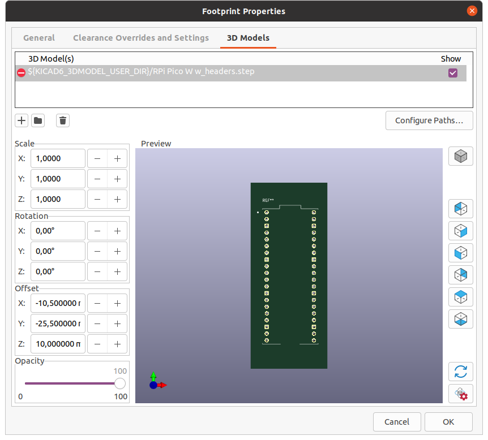488x440 pixels.
Task: Browse for model file using folder icon
Action: [x=38, y=120]
